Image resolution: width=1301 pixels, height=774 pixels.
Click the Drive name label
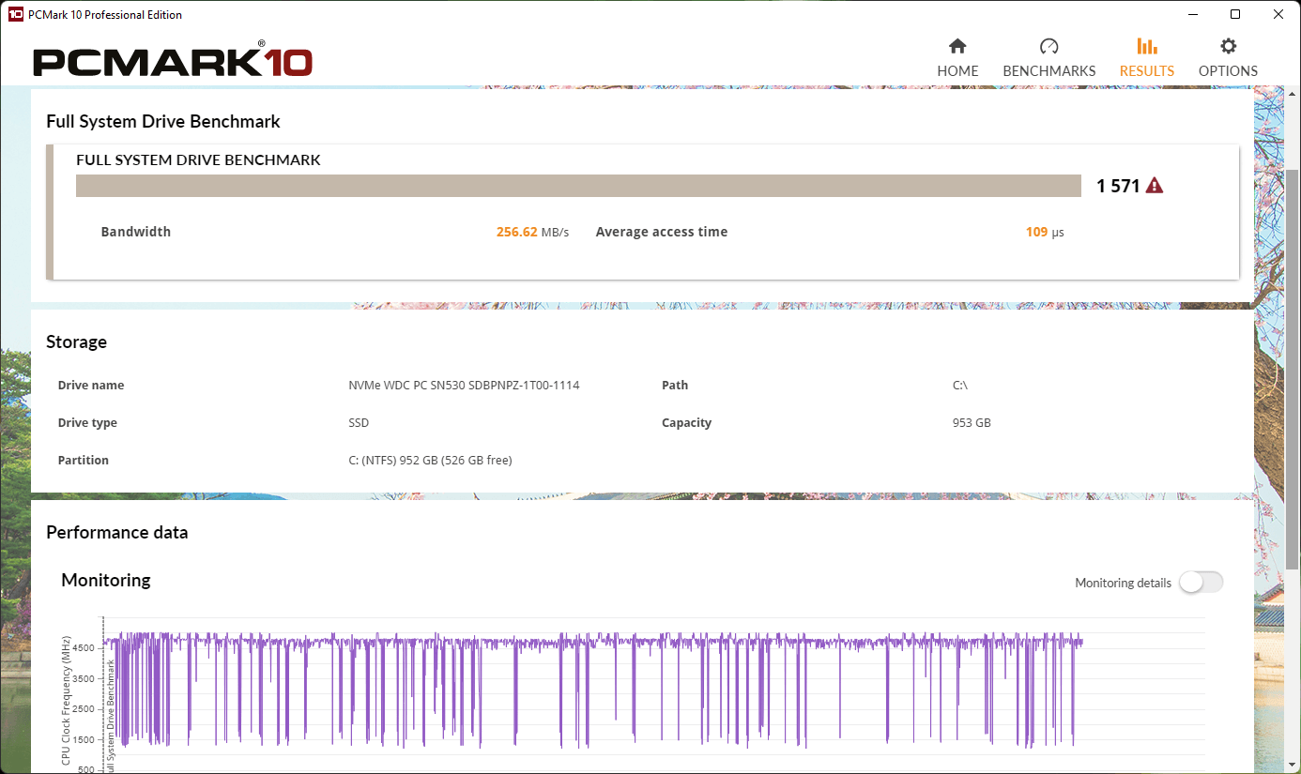[x=91, y=386]
